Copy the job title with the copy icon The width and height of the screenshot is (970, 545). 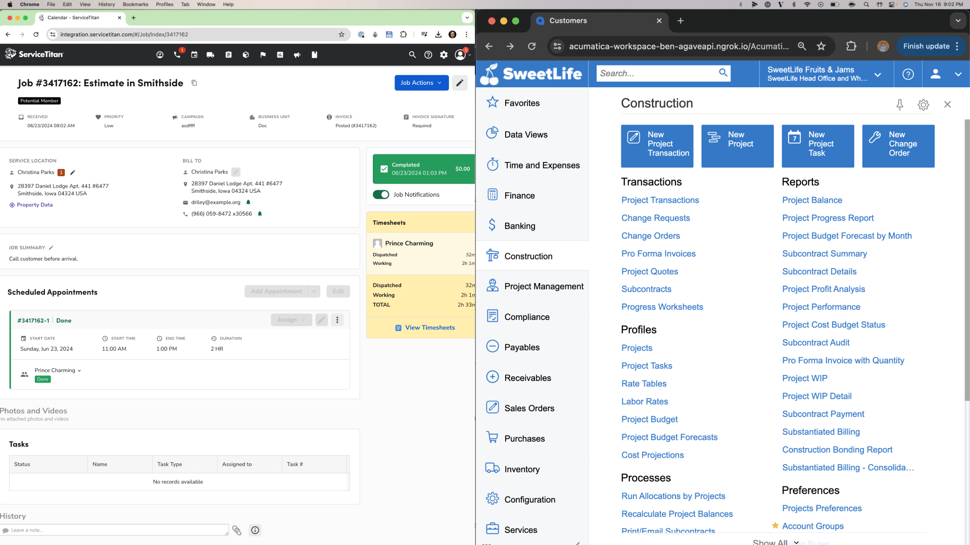tap(194, 83)
